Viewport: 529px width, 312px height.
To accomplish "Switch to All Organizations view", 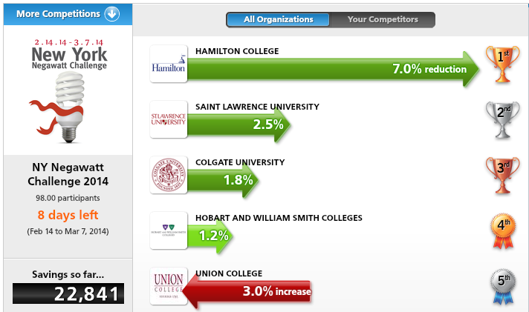I will point(278,19).
